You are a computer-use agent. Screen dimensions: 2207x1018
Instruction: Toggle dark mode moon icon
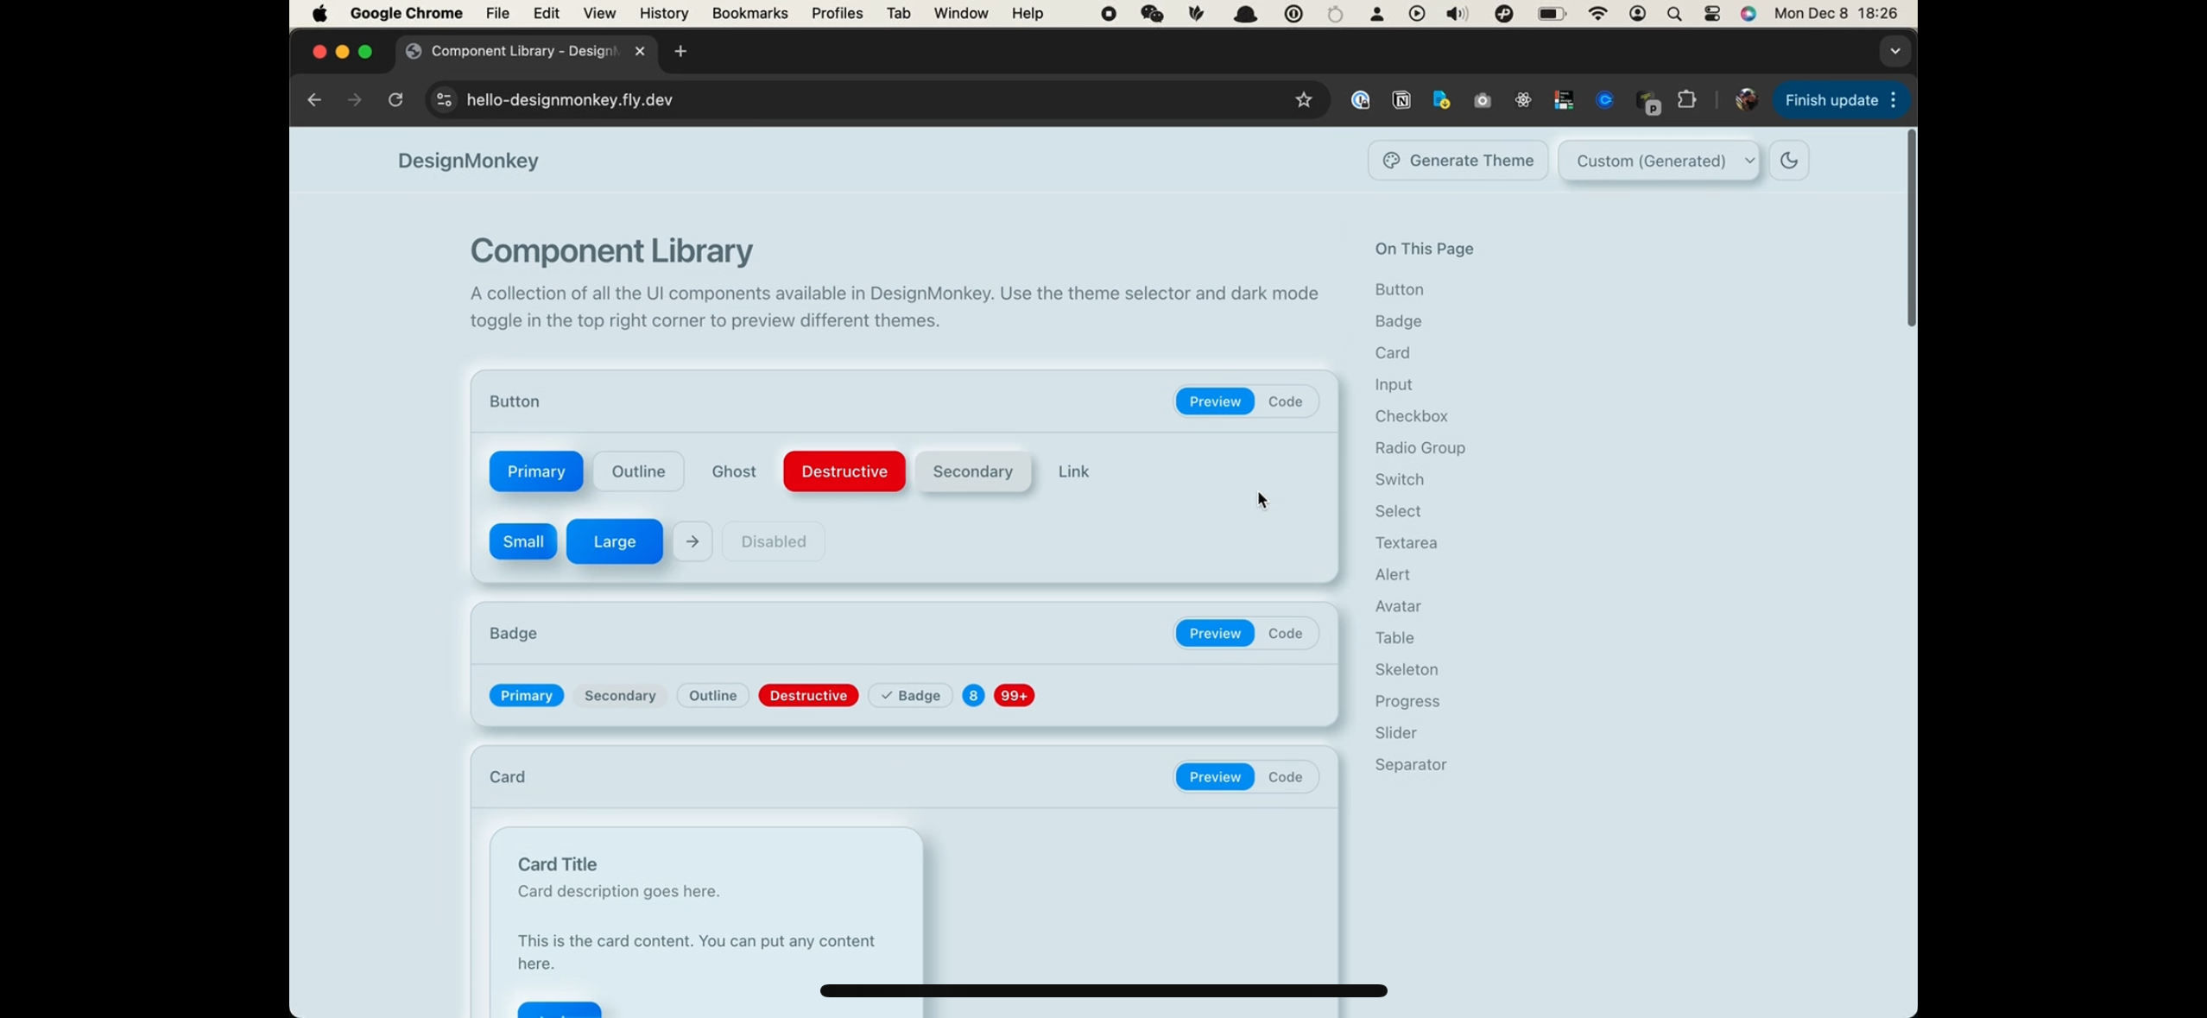click(x=1788, y=161)
